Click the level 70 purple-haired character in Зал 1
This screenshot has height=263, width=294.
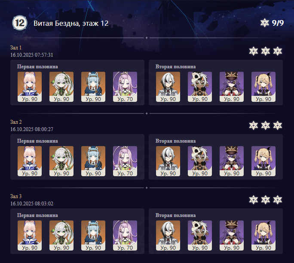[125, 87]
